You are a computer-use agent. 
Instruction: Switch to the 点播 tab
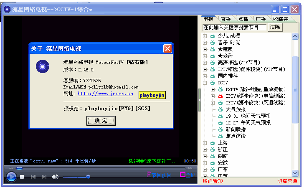[x=243, y=19]
